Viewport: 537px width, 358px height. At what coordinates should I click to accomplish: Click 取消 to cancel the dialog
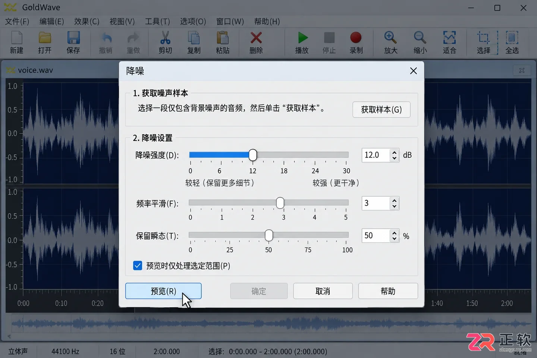coord(323,291)
